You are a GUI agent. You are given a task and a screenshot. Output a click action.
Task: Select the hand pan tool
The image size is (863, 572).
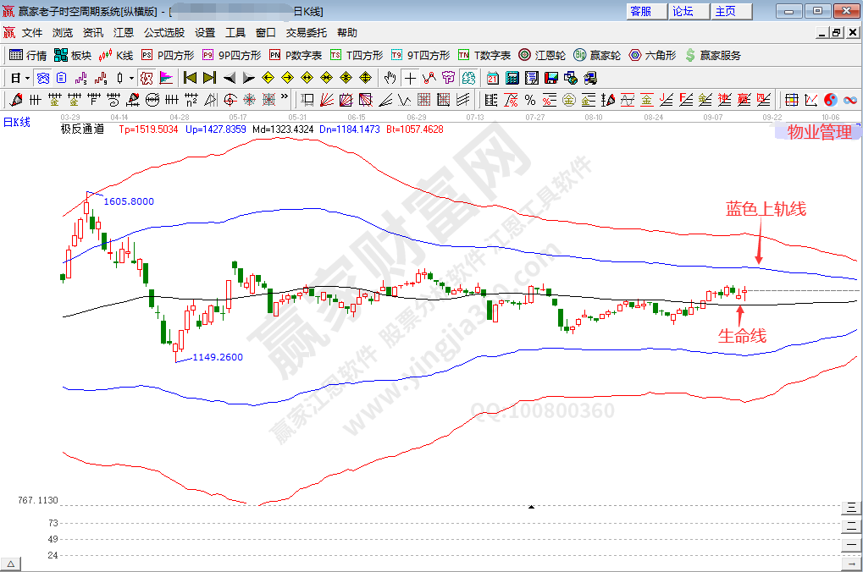pyautogui.click(x=390, y=78)
